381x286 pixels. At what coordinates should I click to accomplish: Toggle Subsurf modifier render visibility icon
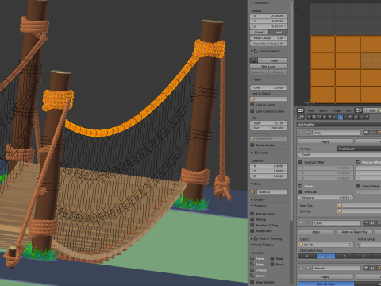(x=366, y=269)
